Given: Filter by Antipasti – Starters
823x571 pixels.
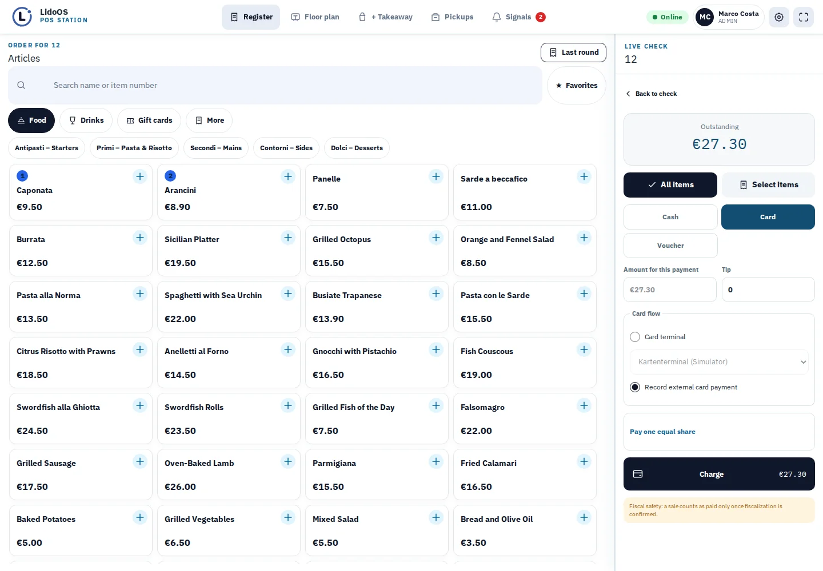Looking at the screenshot, I should (47, 148).
